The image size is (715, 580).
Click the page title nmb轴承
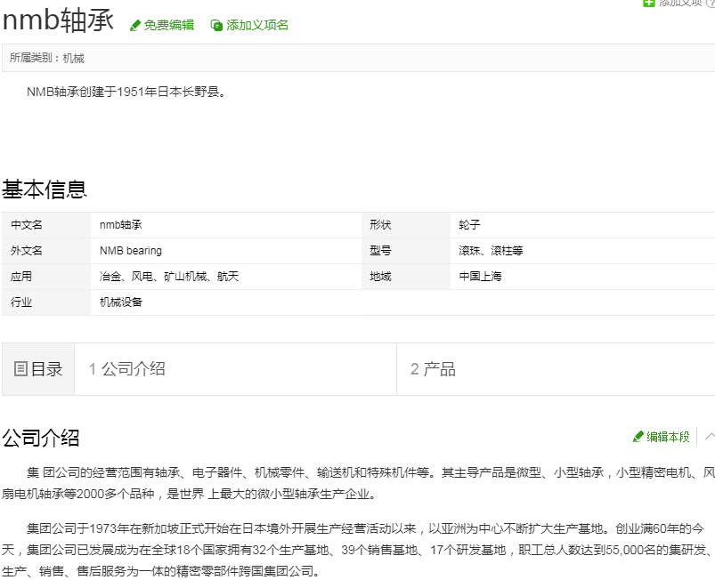[x=58, y=20]
